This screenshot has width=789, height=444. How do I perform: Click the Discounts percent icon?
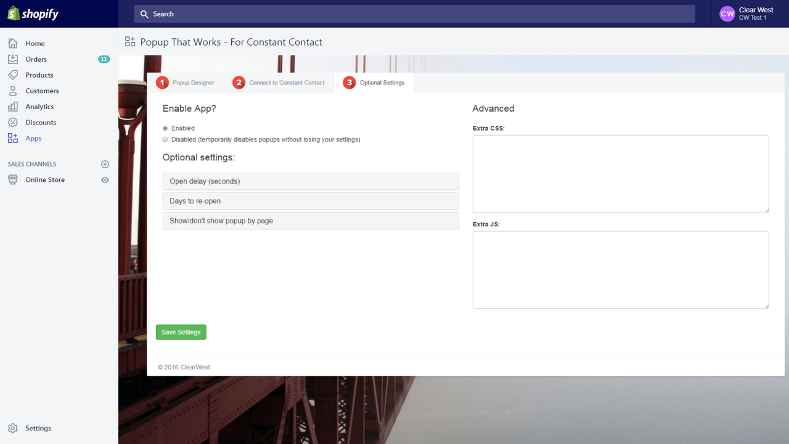13,122
